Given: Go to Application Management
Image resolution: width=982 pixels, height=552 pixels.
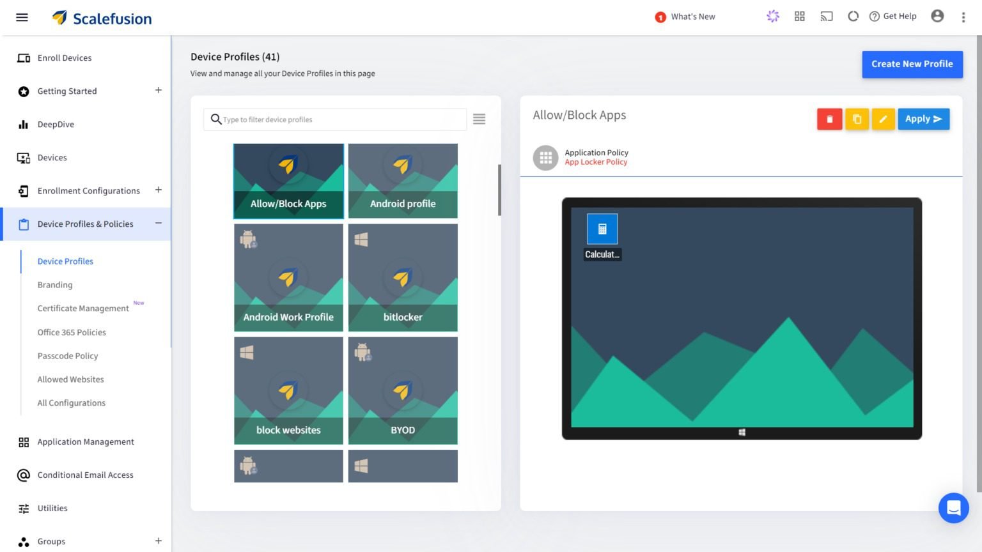Looking at the screenshot, I should click(x=86, y=442).
